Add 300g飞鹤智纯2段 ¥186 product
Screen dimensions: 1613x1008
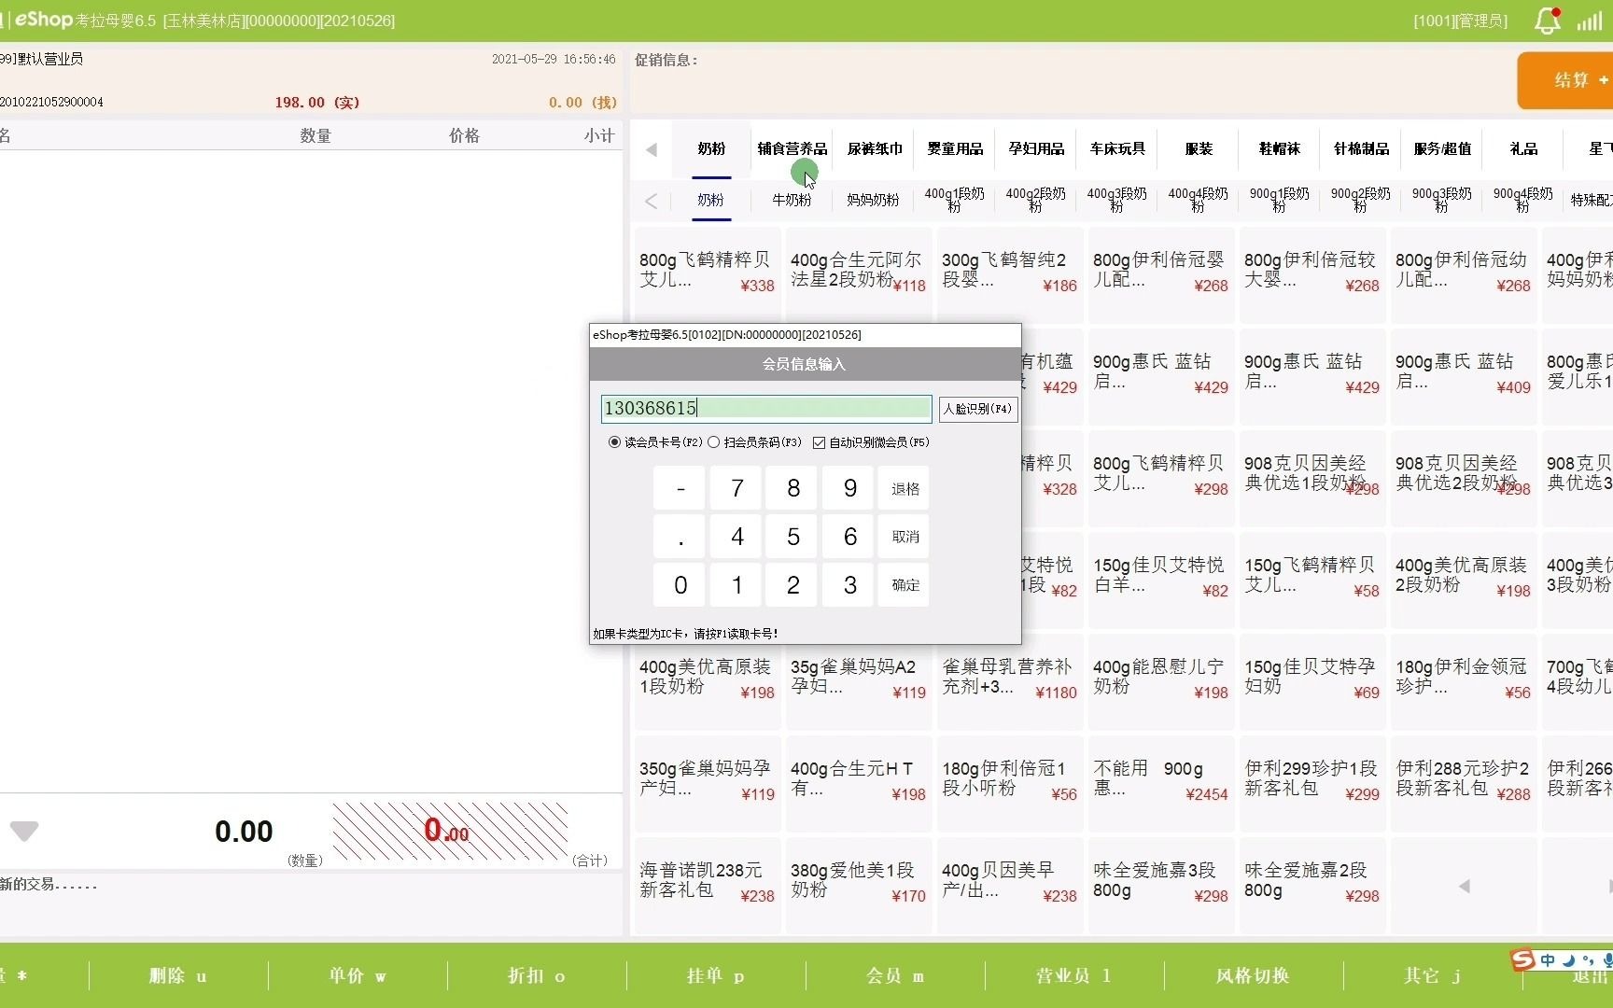[1009, 274]
